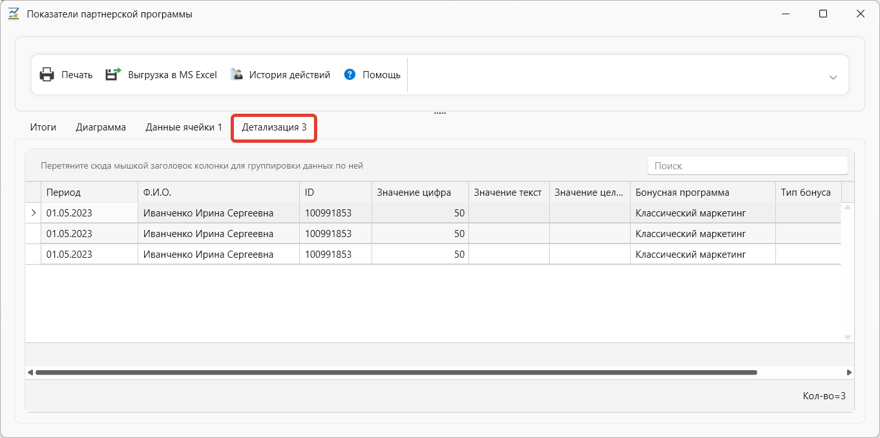Click the Кол-во=3 summary text

(x=824, y=396)
